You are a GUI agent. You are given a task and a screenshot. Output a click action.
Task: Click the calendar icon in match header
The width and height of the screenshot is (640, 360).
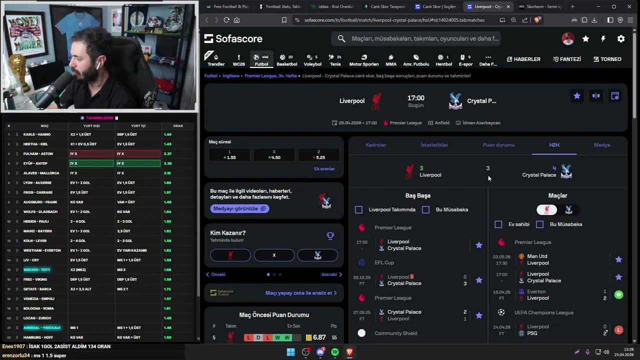pos(615,96)
